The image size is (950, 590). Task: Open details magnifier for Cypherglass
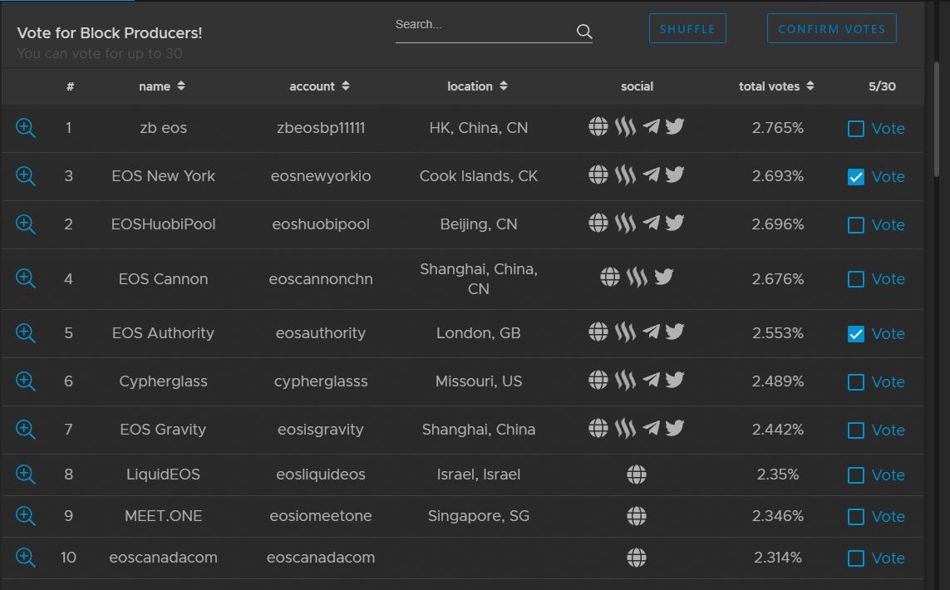(x=26, y=381)
